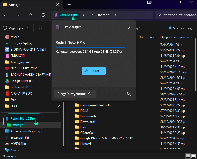The image size is (197, 159).
Task: Click the phone icon in address bar
Action: tap(56, 15)
